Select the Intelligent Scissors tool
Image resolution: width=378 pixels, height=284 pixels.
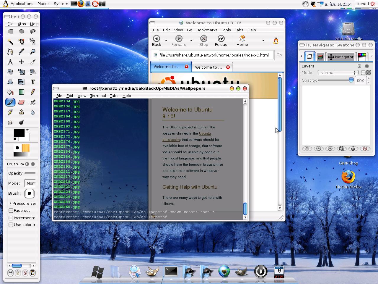pos(32,42)
